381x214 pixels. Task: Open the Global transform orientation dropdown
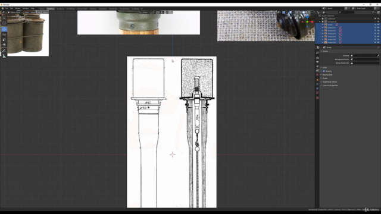tap(145, 12)
